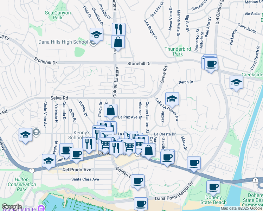Open the coffee cup marker below Golden Lantern curve
The image size is (263, 211).
point(138,181)
